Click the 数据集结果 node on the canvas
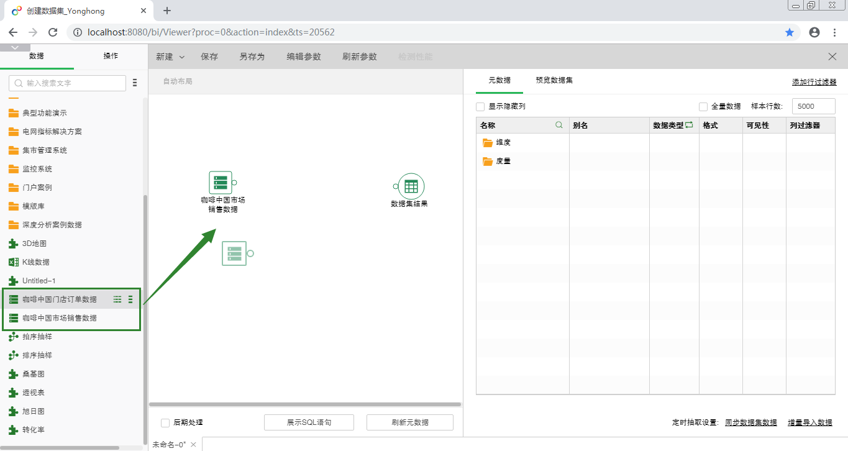Screen dimensions: 848x451 409,186
